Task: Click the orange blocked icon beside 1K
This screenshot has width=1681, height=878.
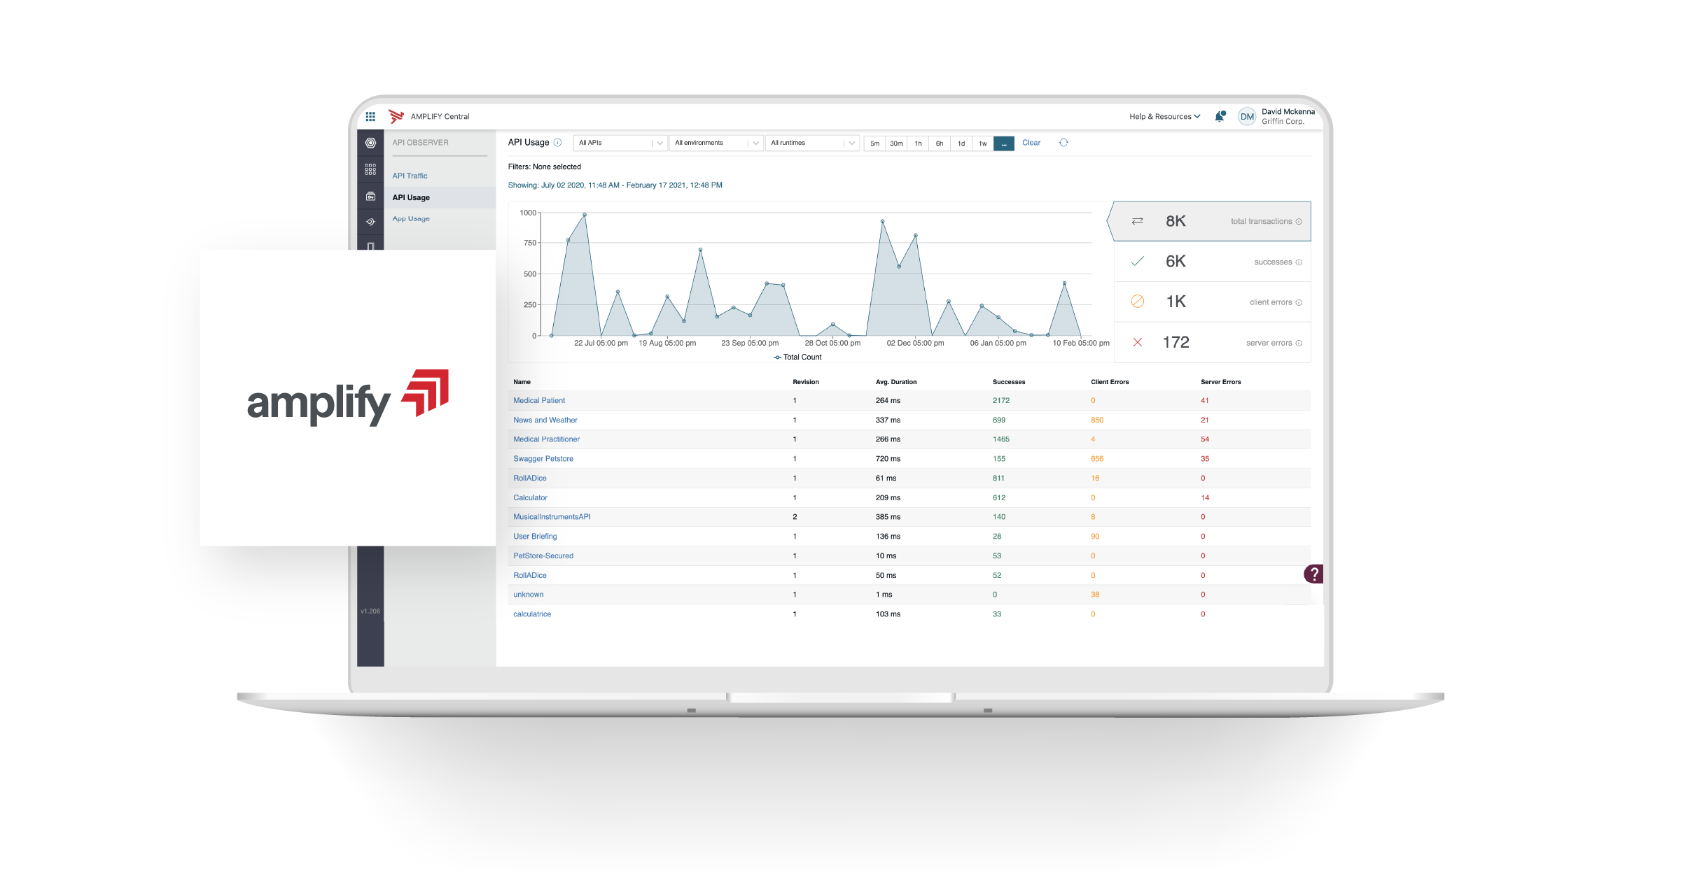Action: click(1138, 301)
